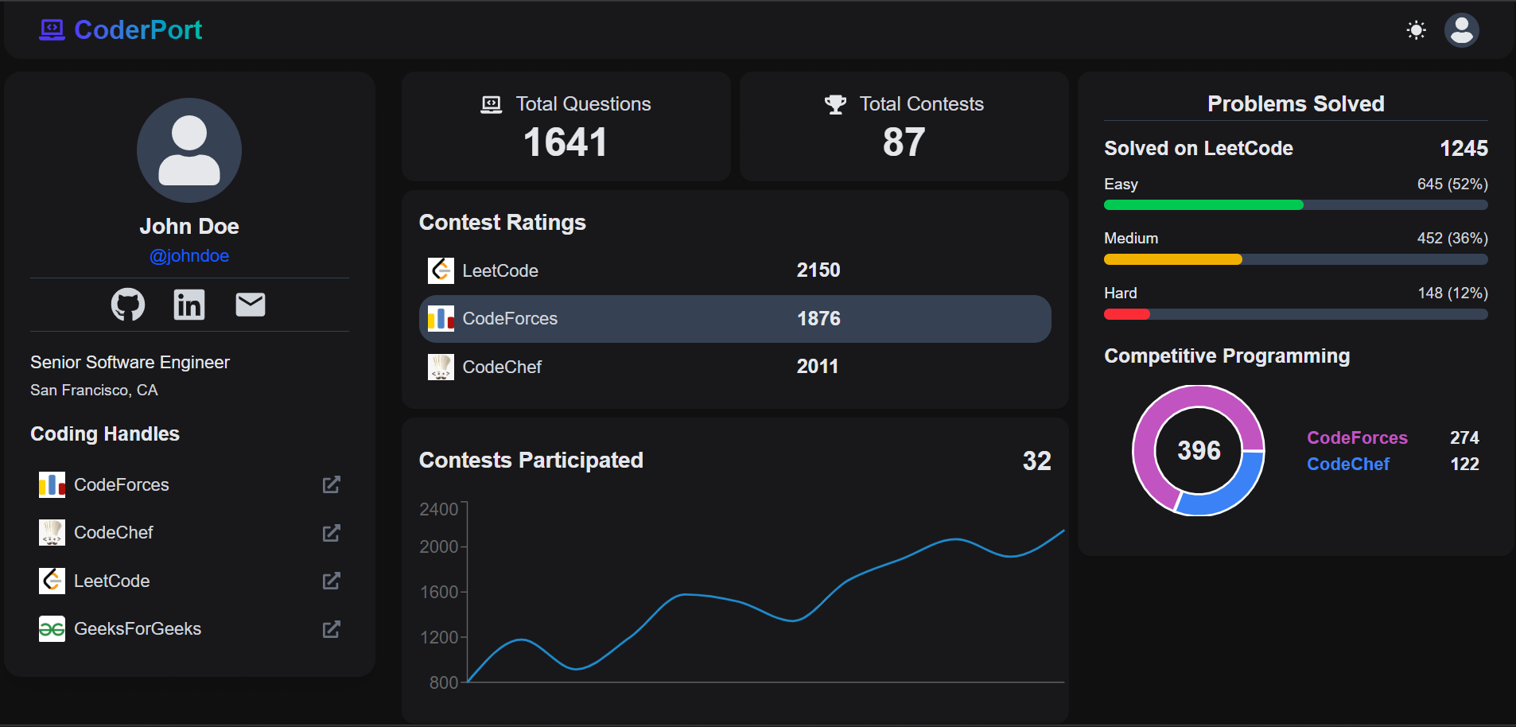Screen dimensions: 1516x727
Task: Click the donut chart center showing 396
Action: click(1199, 451)
